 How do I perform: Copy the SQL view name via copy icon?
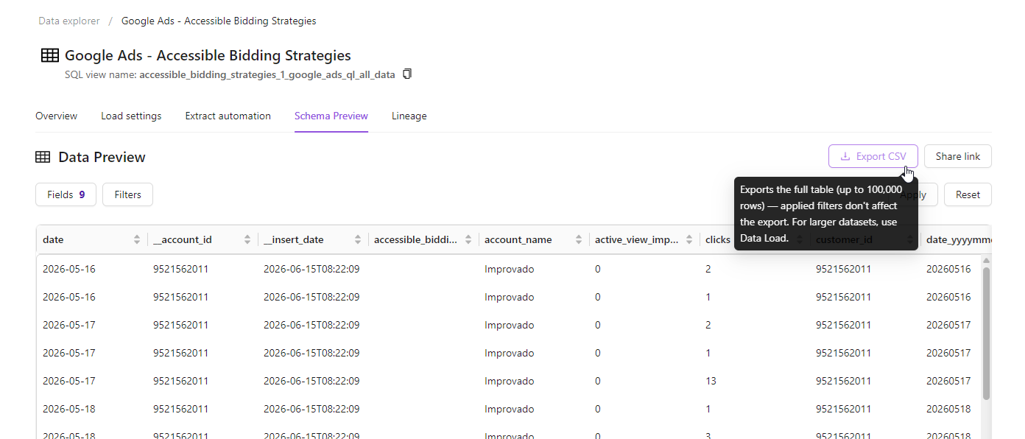point(407,74)
